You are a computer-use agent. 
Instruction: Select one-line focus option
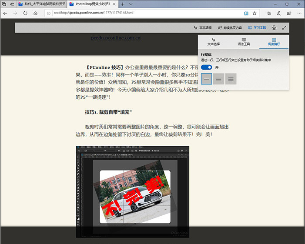(207, 79)
